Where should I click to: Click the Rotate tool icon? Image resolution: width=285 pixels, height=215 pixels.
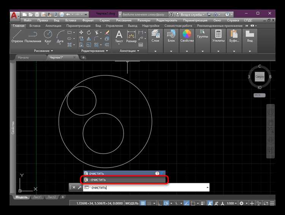coord(89,33)
